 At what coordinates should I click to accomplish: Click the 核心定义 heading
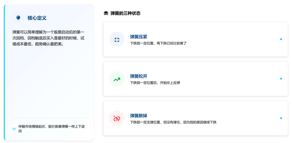click(37, 18)
